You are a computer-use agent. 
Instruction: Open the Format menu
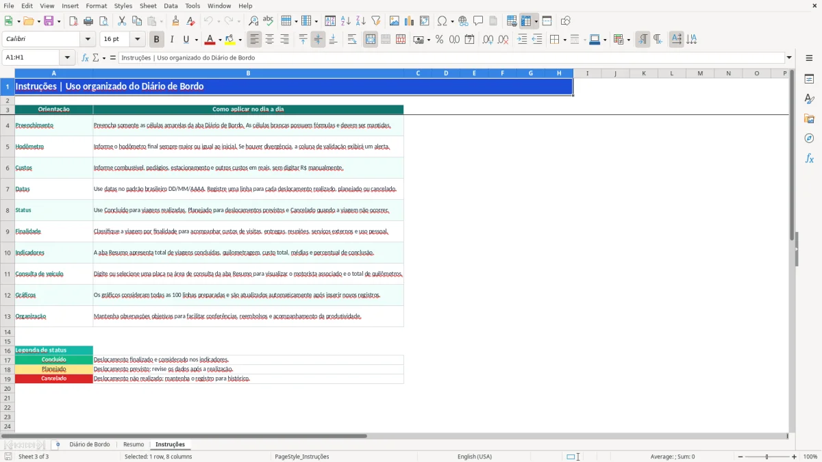[96, 5]
